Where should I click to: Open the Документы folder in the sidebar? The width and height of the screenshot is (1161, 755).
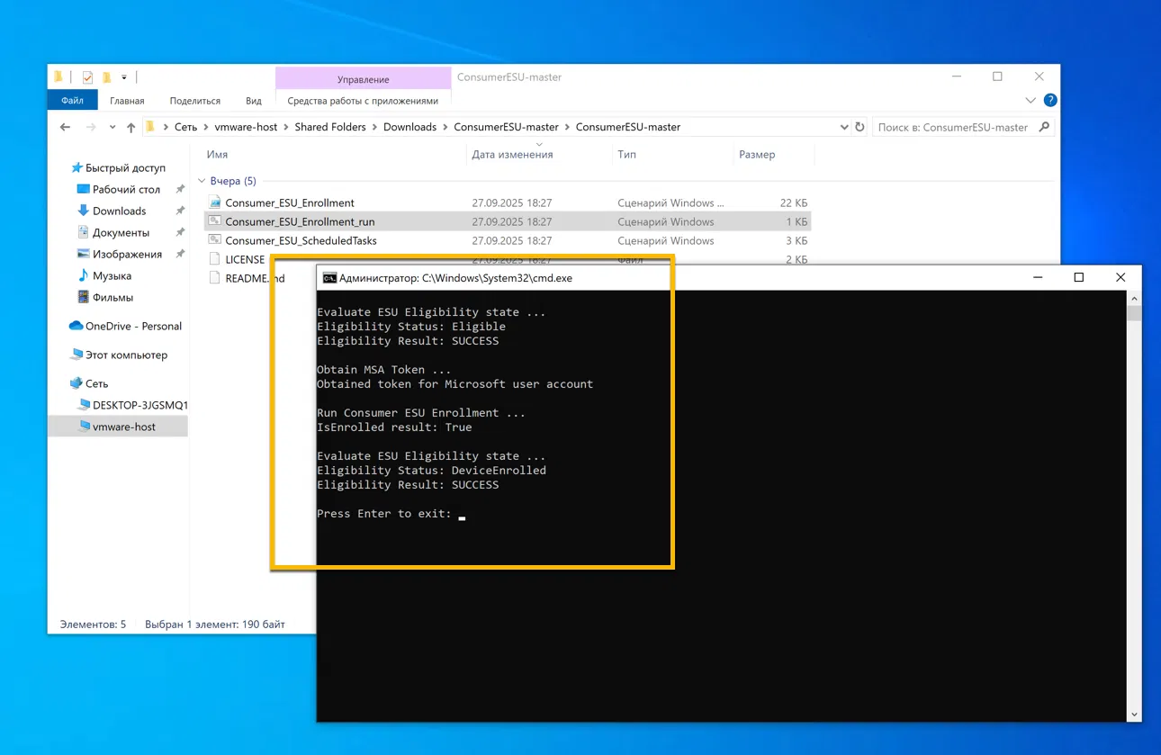pyautogui.click(x=121, y=232)
